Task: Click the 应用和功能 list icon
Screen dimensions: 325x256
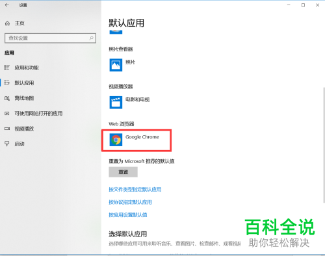Action: click(7, 68)
